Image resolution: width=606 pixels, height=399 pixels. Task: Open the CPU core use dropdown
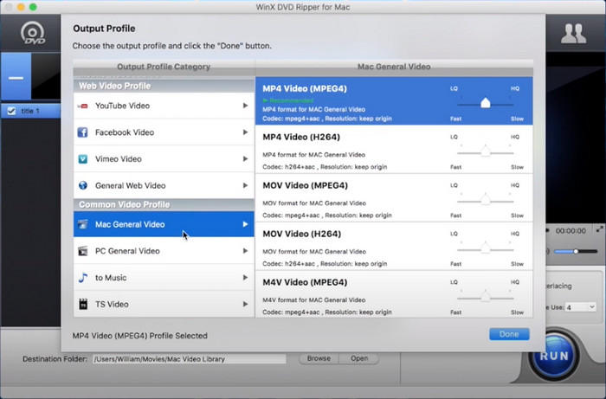[580, 307]
